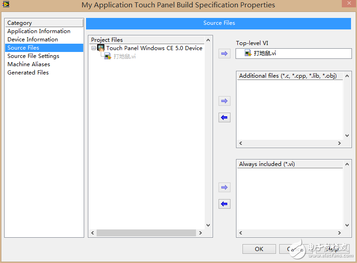
Task: Click Always included scroll up arrow
Action: click(x=347, y=164)
